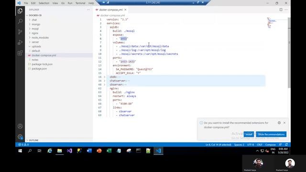Switch to VS Code taskbar icon
The image size is (306, 172).
click(158, 151)
